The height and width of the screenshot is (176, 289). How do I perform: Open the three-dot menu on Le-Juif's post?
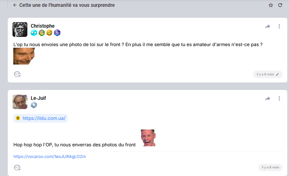279,99
